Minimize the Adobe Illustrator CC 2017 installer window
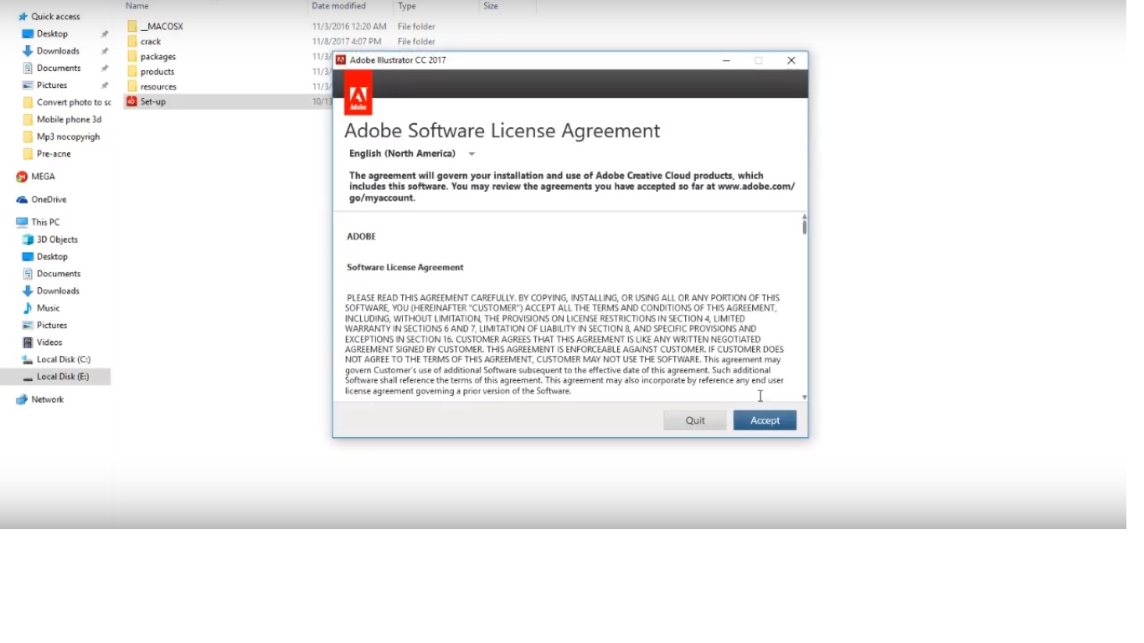The width and height of the screenshot is (1144, 643). pyautogui.click(x=726, y=60)
